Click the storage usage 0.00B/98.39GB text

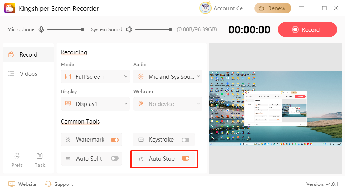tap(197, 29)
